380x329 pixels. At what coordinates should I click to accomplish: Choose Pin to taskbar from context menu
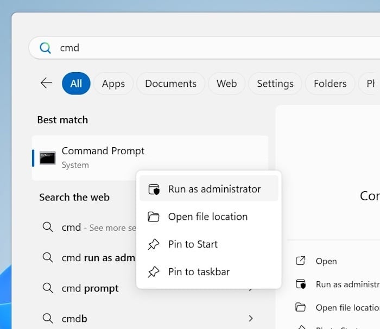199,272
